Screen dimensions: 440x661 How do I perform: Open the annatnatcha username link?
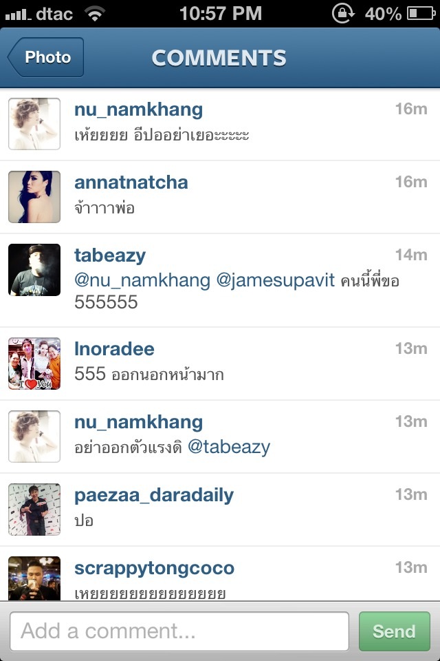coord(131,182)
